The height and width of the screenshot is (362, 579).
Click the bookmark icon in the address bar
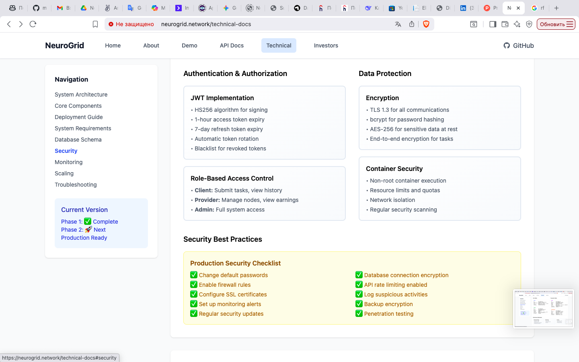pyautogui.click(x=95, y=24)
